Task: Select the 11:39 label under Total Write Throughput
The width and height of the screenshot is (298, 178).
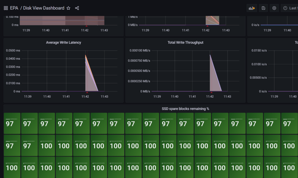Action: tap(157, 97)
